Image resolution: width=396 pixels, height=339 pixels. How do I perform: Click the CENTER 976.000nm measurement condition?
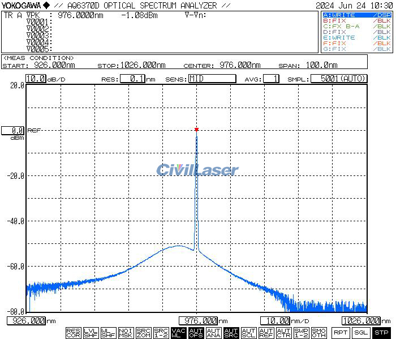point(222,65)
